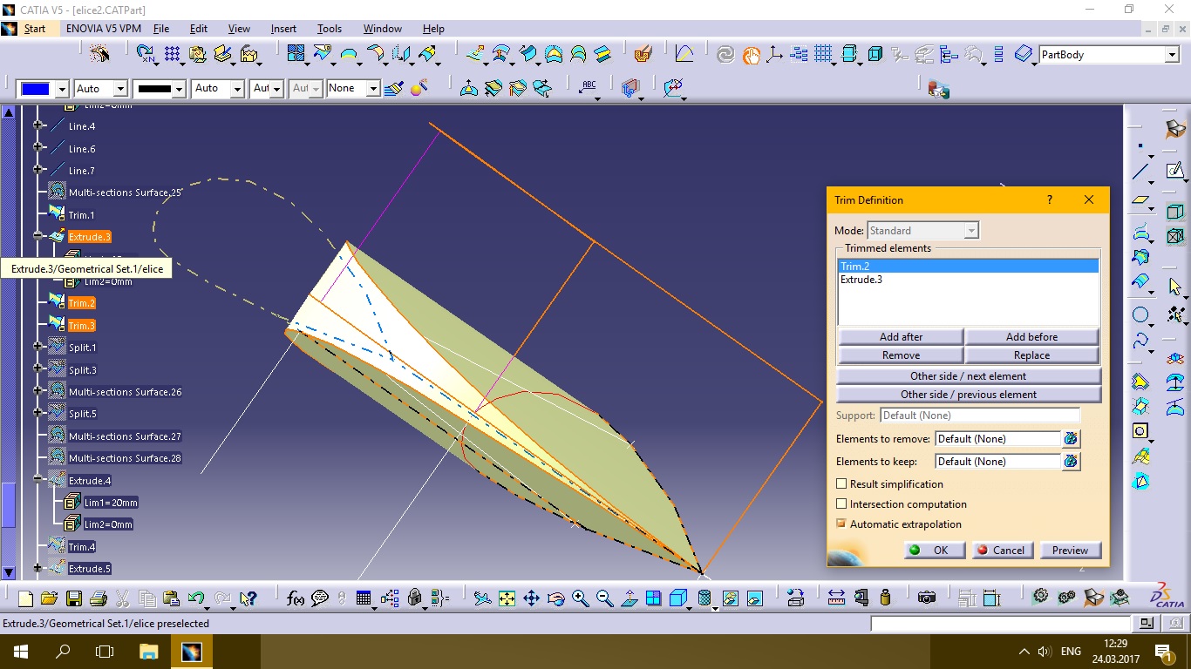Click the Paste clipboard icon
Viewport: 1191px width, 669px height.
(x=171, y=598)
